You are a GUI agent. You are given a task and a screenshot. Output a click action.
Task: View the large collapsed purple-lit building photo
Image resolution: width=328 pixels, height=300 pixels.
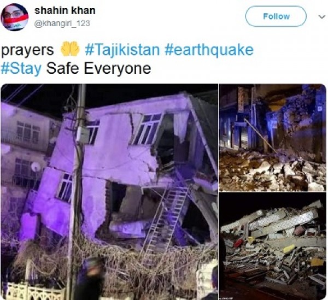coord(109,191)
